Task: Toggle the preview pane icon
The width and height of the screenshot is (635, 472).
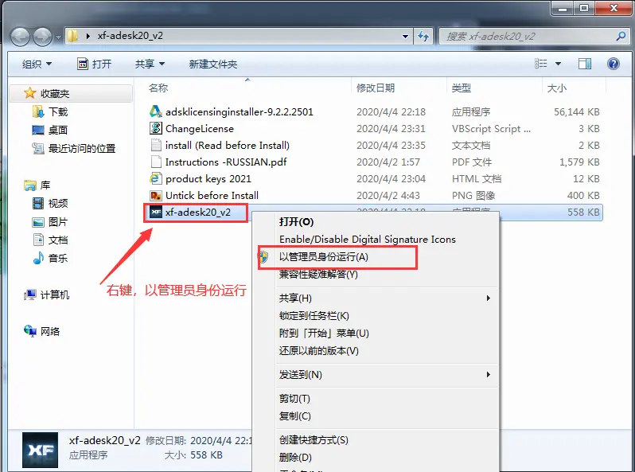Action: [585, 64]
